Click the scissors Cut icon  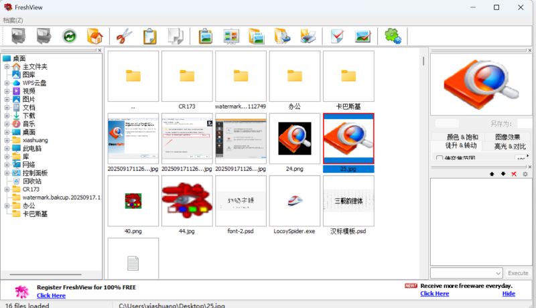click(124, 36)
